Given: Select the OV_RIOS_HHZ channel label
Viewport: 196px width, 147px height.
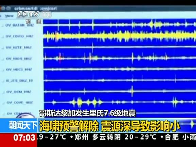Looking at the screenshot, I should click(x=19, y=59).
